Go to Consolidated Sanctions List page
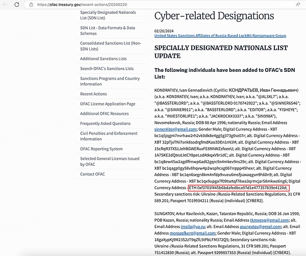The width and height of the screenshot is (306, 256). click(110, 46)
